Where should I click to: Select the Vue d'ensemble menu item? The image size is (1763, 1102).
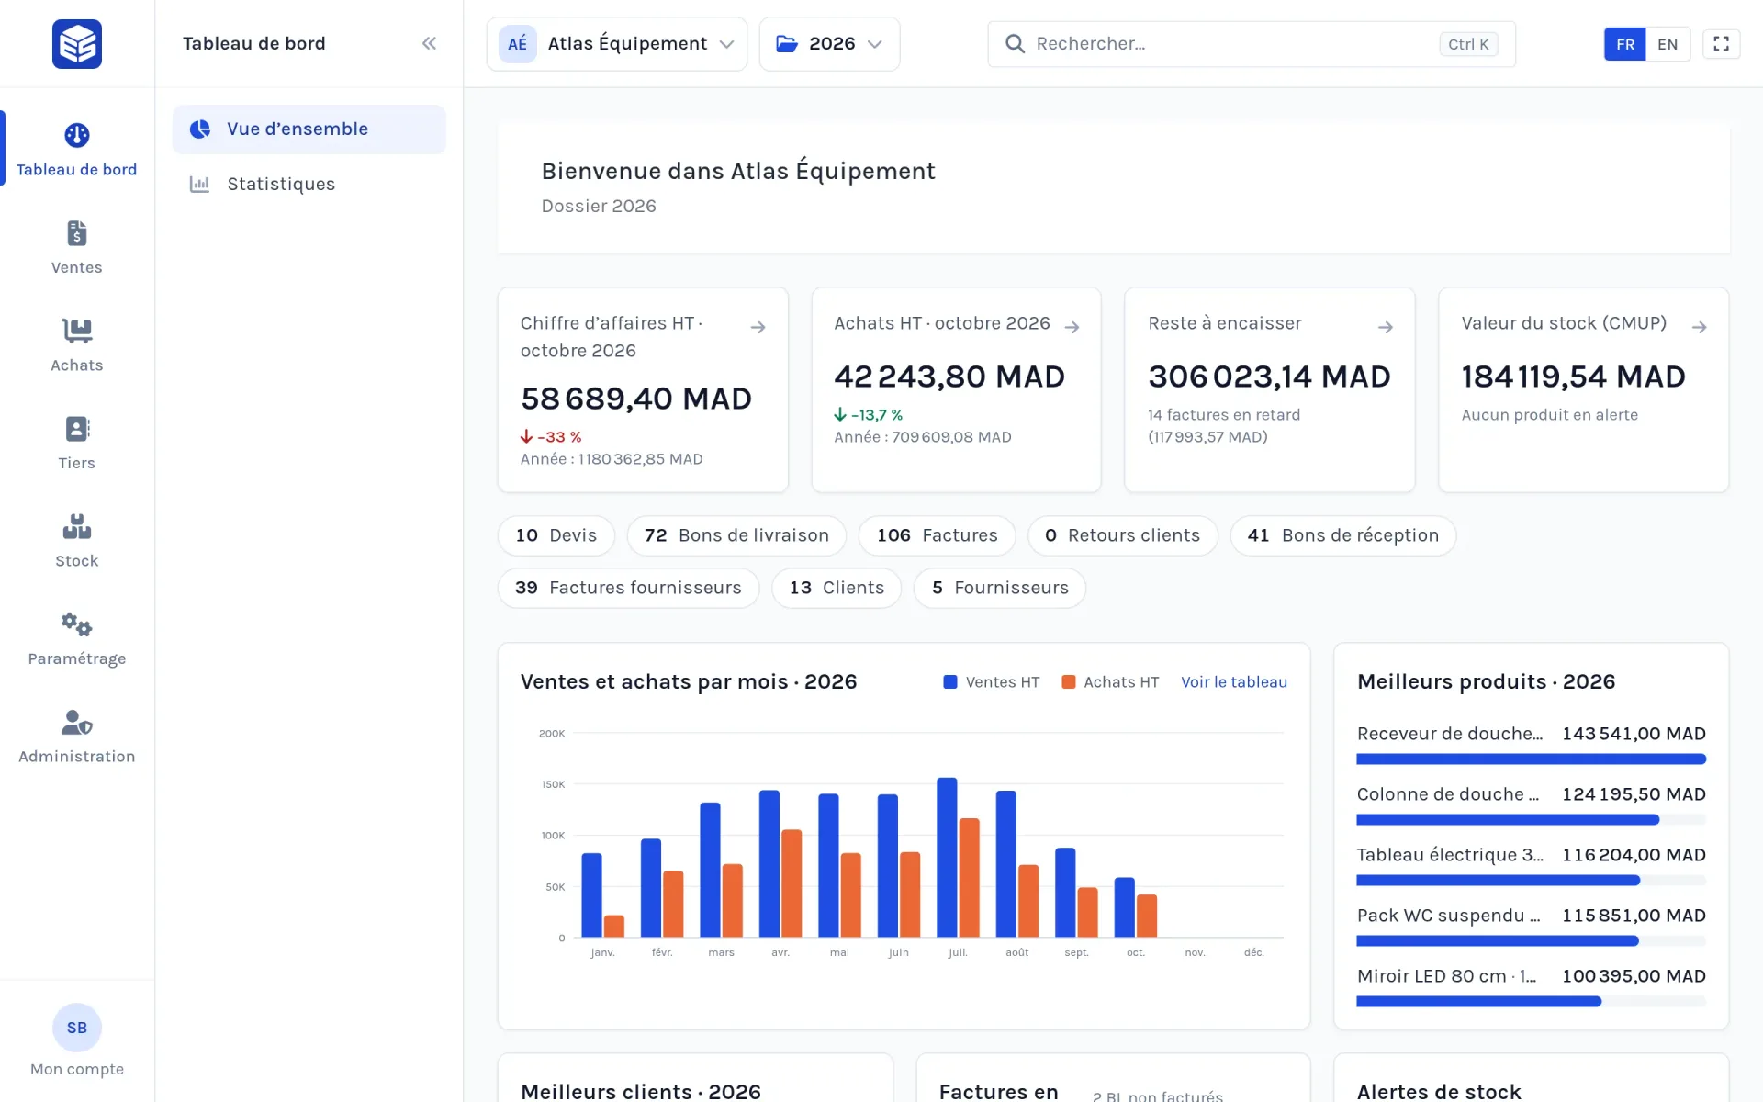(309, 129)
